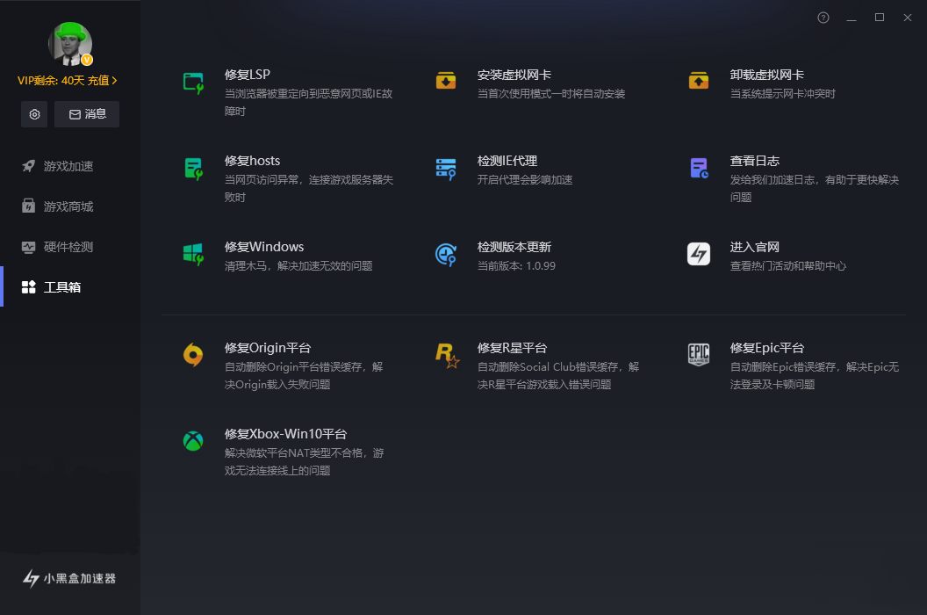This screenshot has height=615, width=927.
Task: Click the 当网页访问异常 description under 修复hosts
Action: click(309, 188)
